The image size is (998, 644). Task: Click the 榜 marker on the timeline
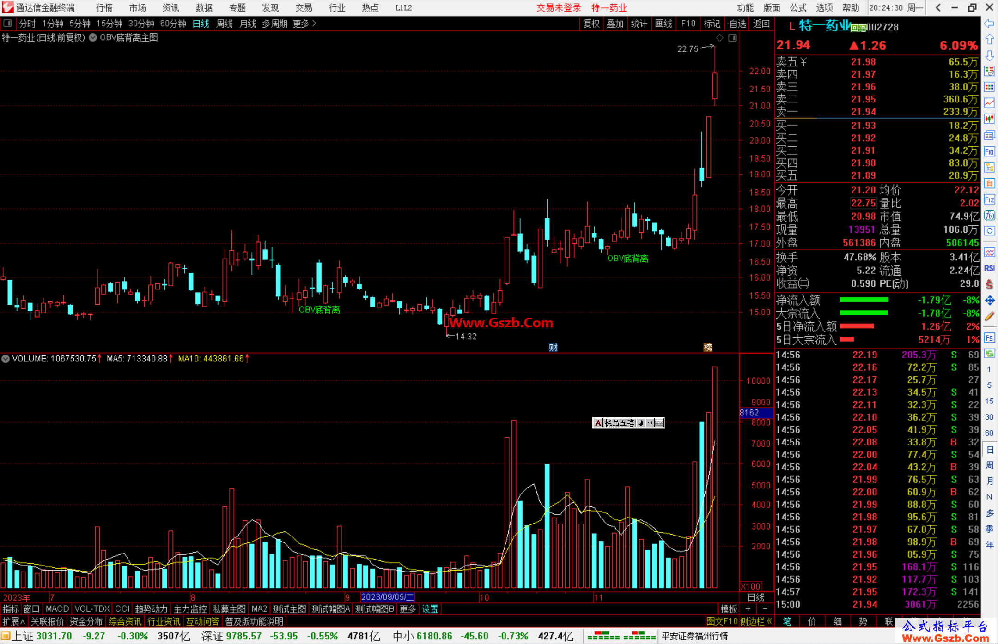tap(708, 348)
